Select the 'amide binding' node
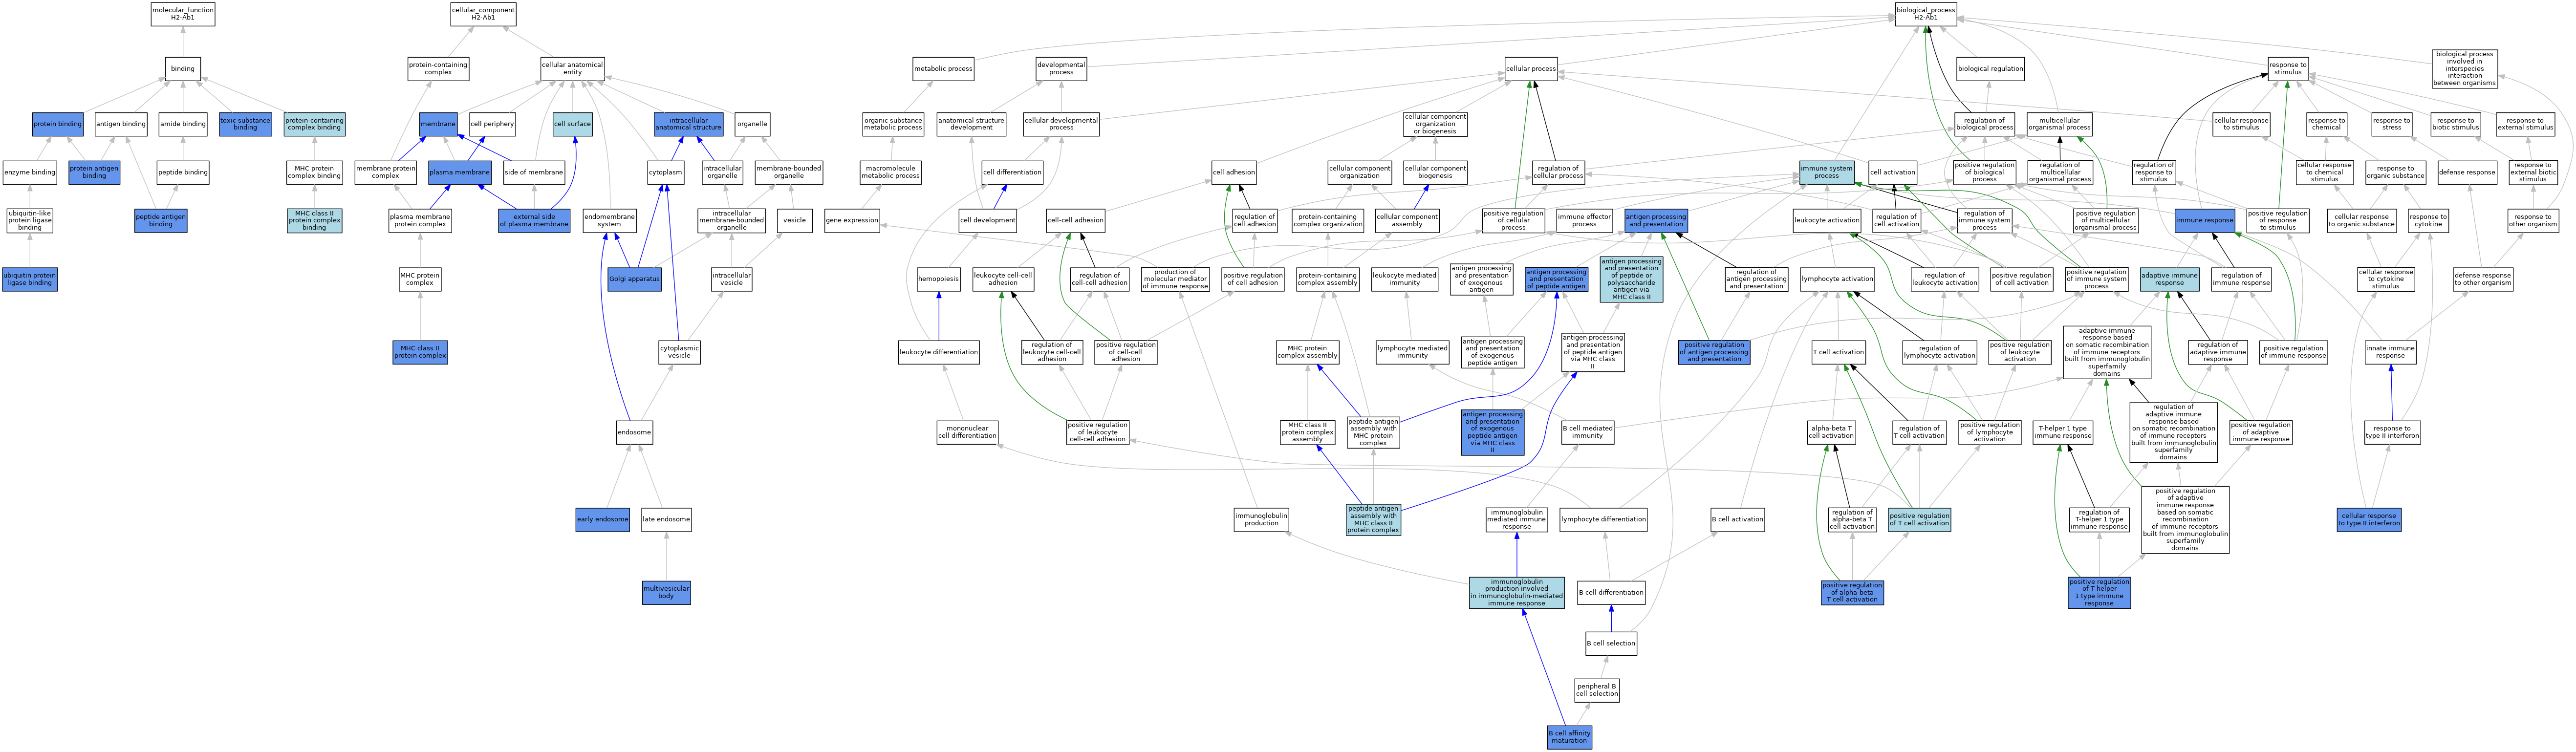The width and height of the screenshot is (2576, 752). 183,124
